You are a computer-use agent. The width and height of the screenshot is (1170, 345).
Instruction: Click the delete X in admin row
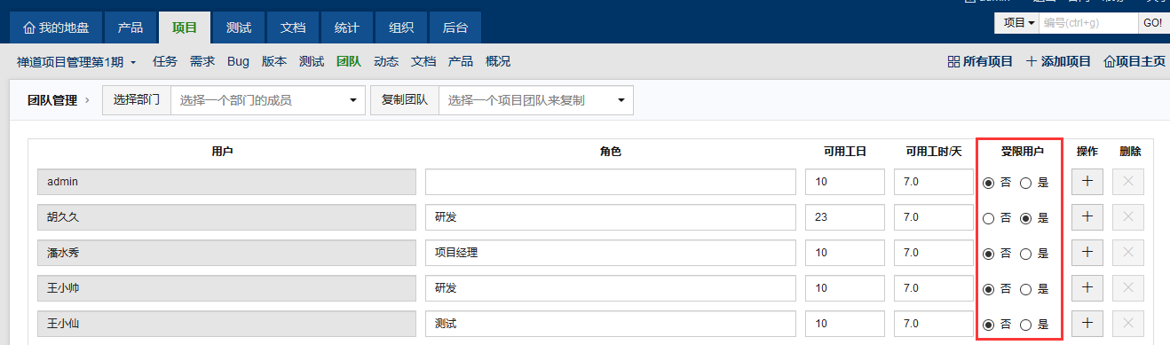(x=1128, y=182)
